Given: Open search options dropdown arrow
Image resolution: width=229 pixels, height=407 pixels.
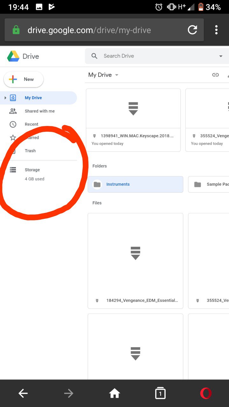Looking at the screenshot, I should (221, 56).
